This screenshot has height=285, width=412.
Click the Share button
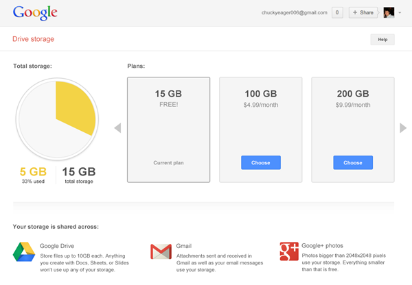(x=363, y=12)
